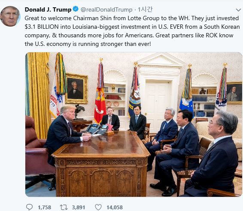The image size is (243, 211).
Task: Open the attached Oval Office photo
Action: [x=134, y=124]
